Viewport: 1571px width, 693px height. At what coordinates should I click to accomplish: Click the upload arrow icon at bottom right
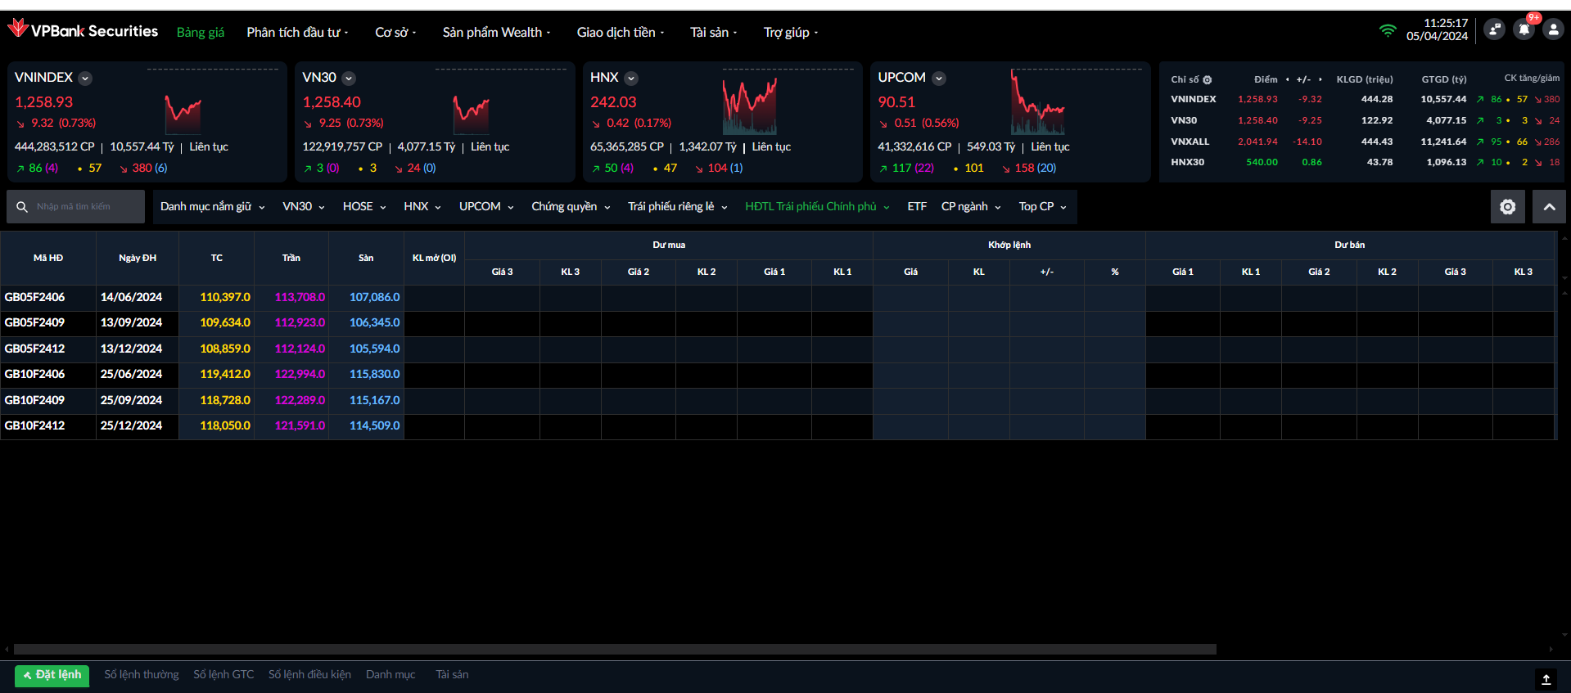click(x=1546, y=679)
